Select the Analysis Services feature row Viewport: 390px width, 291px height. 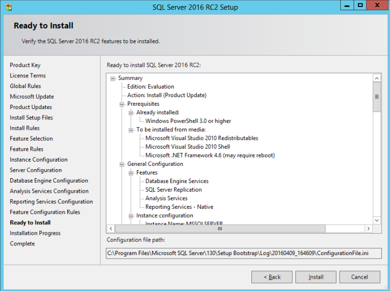167,198
